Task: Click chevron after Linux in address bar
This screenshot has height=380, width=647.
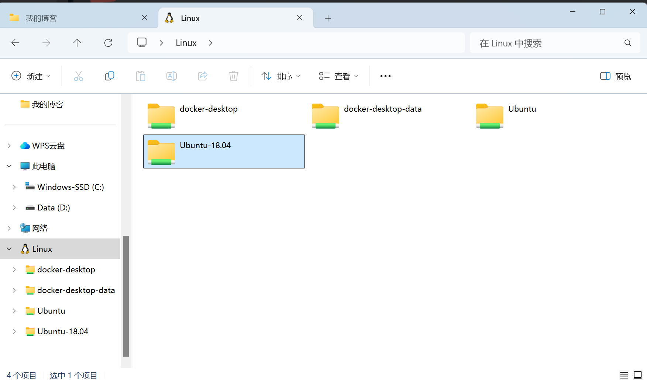Action: [x=210, y=43]
